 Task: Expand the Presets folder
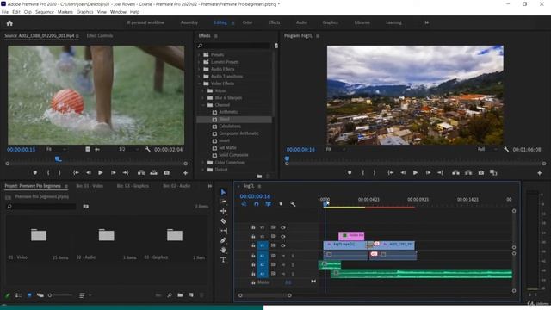pos(200,55)
